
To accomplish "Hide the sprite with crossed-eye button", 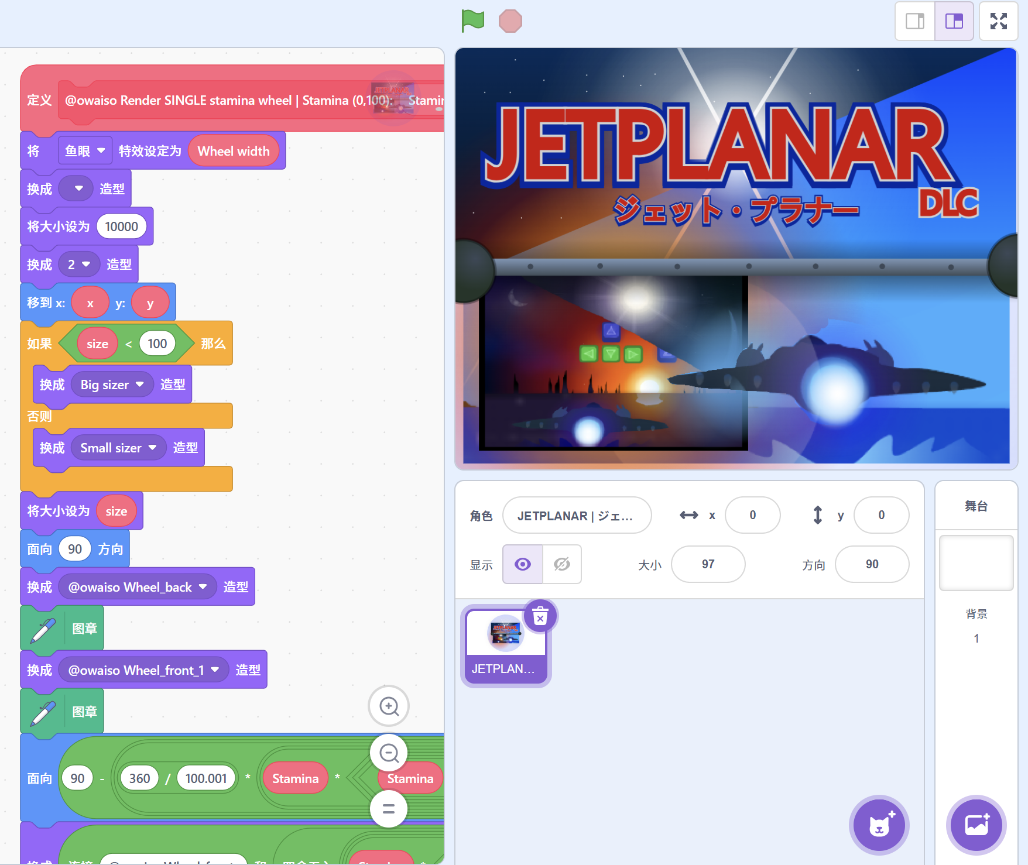I will click(x=562, y=564).
